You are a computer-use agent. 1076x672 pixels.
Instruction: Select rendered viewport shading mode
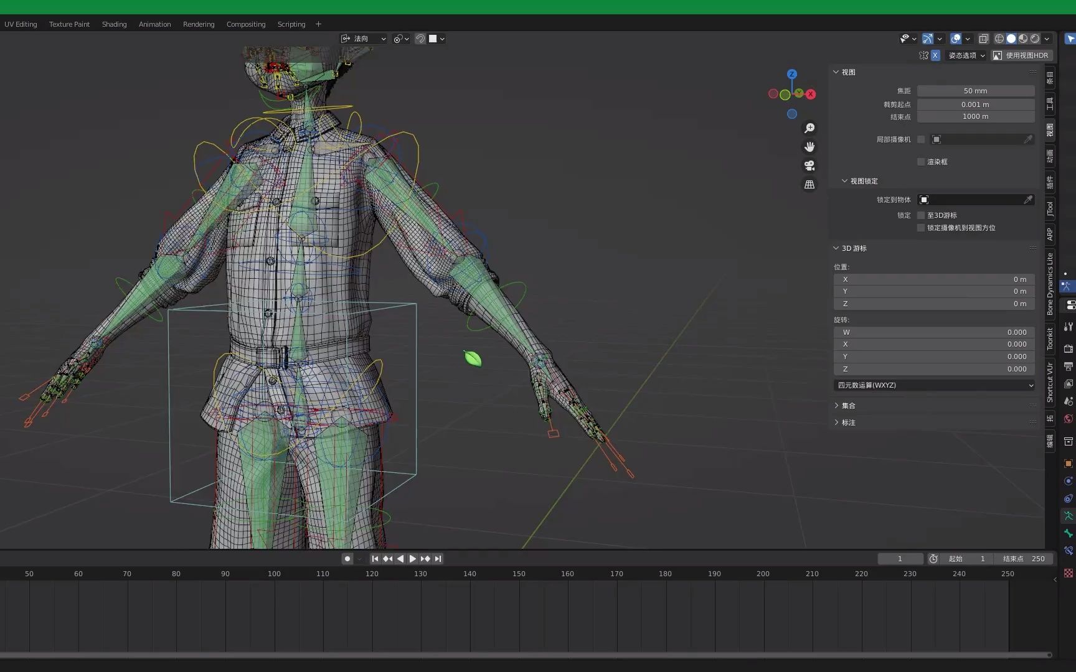coord(1035,39)
